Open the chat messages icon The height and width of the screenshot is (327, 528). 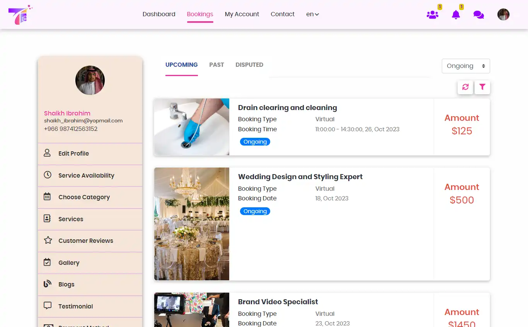[479, 14]
